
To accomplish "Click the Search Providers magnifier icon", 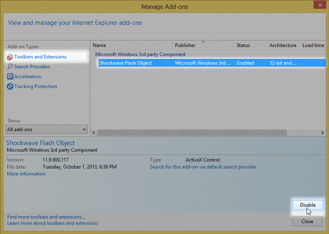I will click(10, 67).
